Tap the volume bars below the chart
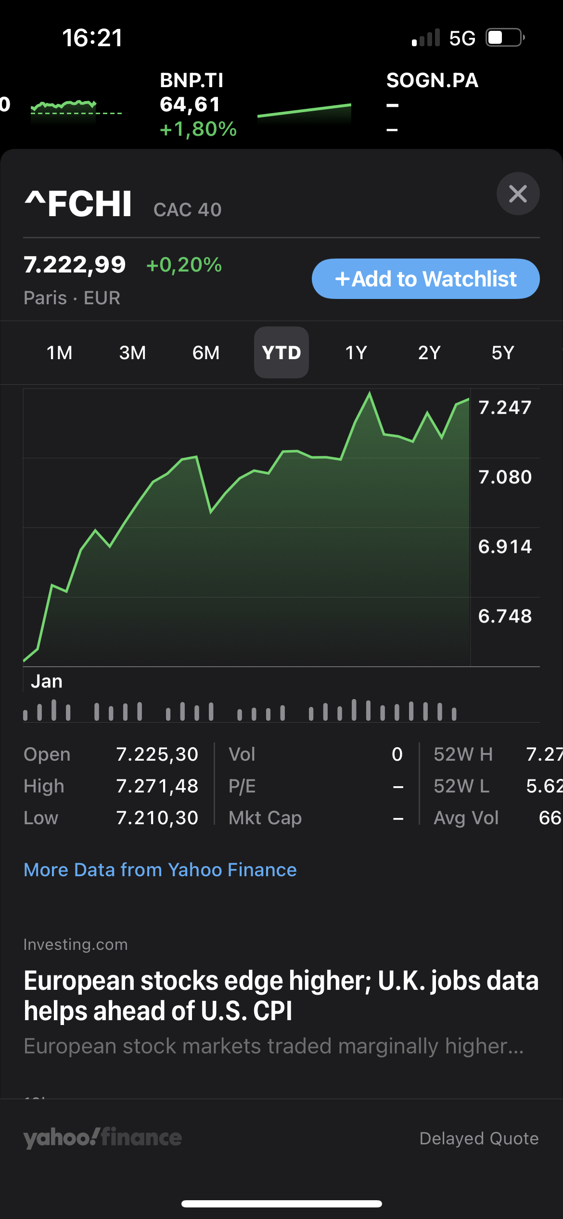The width and height of the screenshot is (563, 1219). tap(241, 711)
